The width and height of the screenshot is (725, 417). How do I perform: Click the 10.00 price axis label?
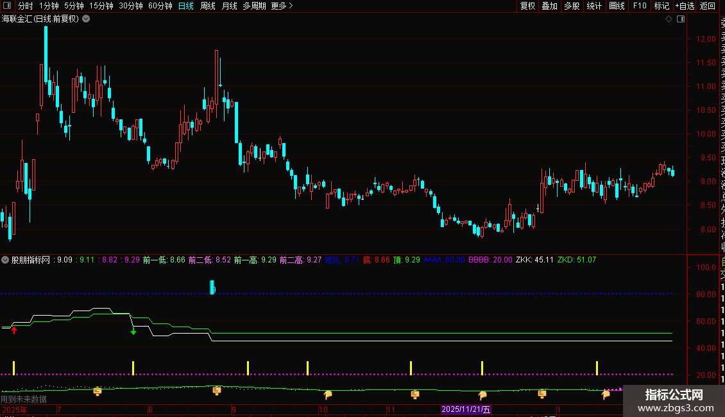706,133
